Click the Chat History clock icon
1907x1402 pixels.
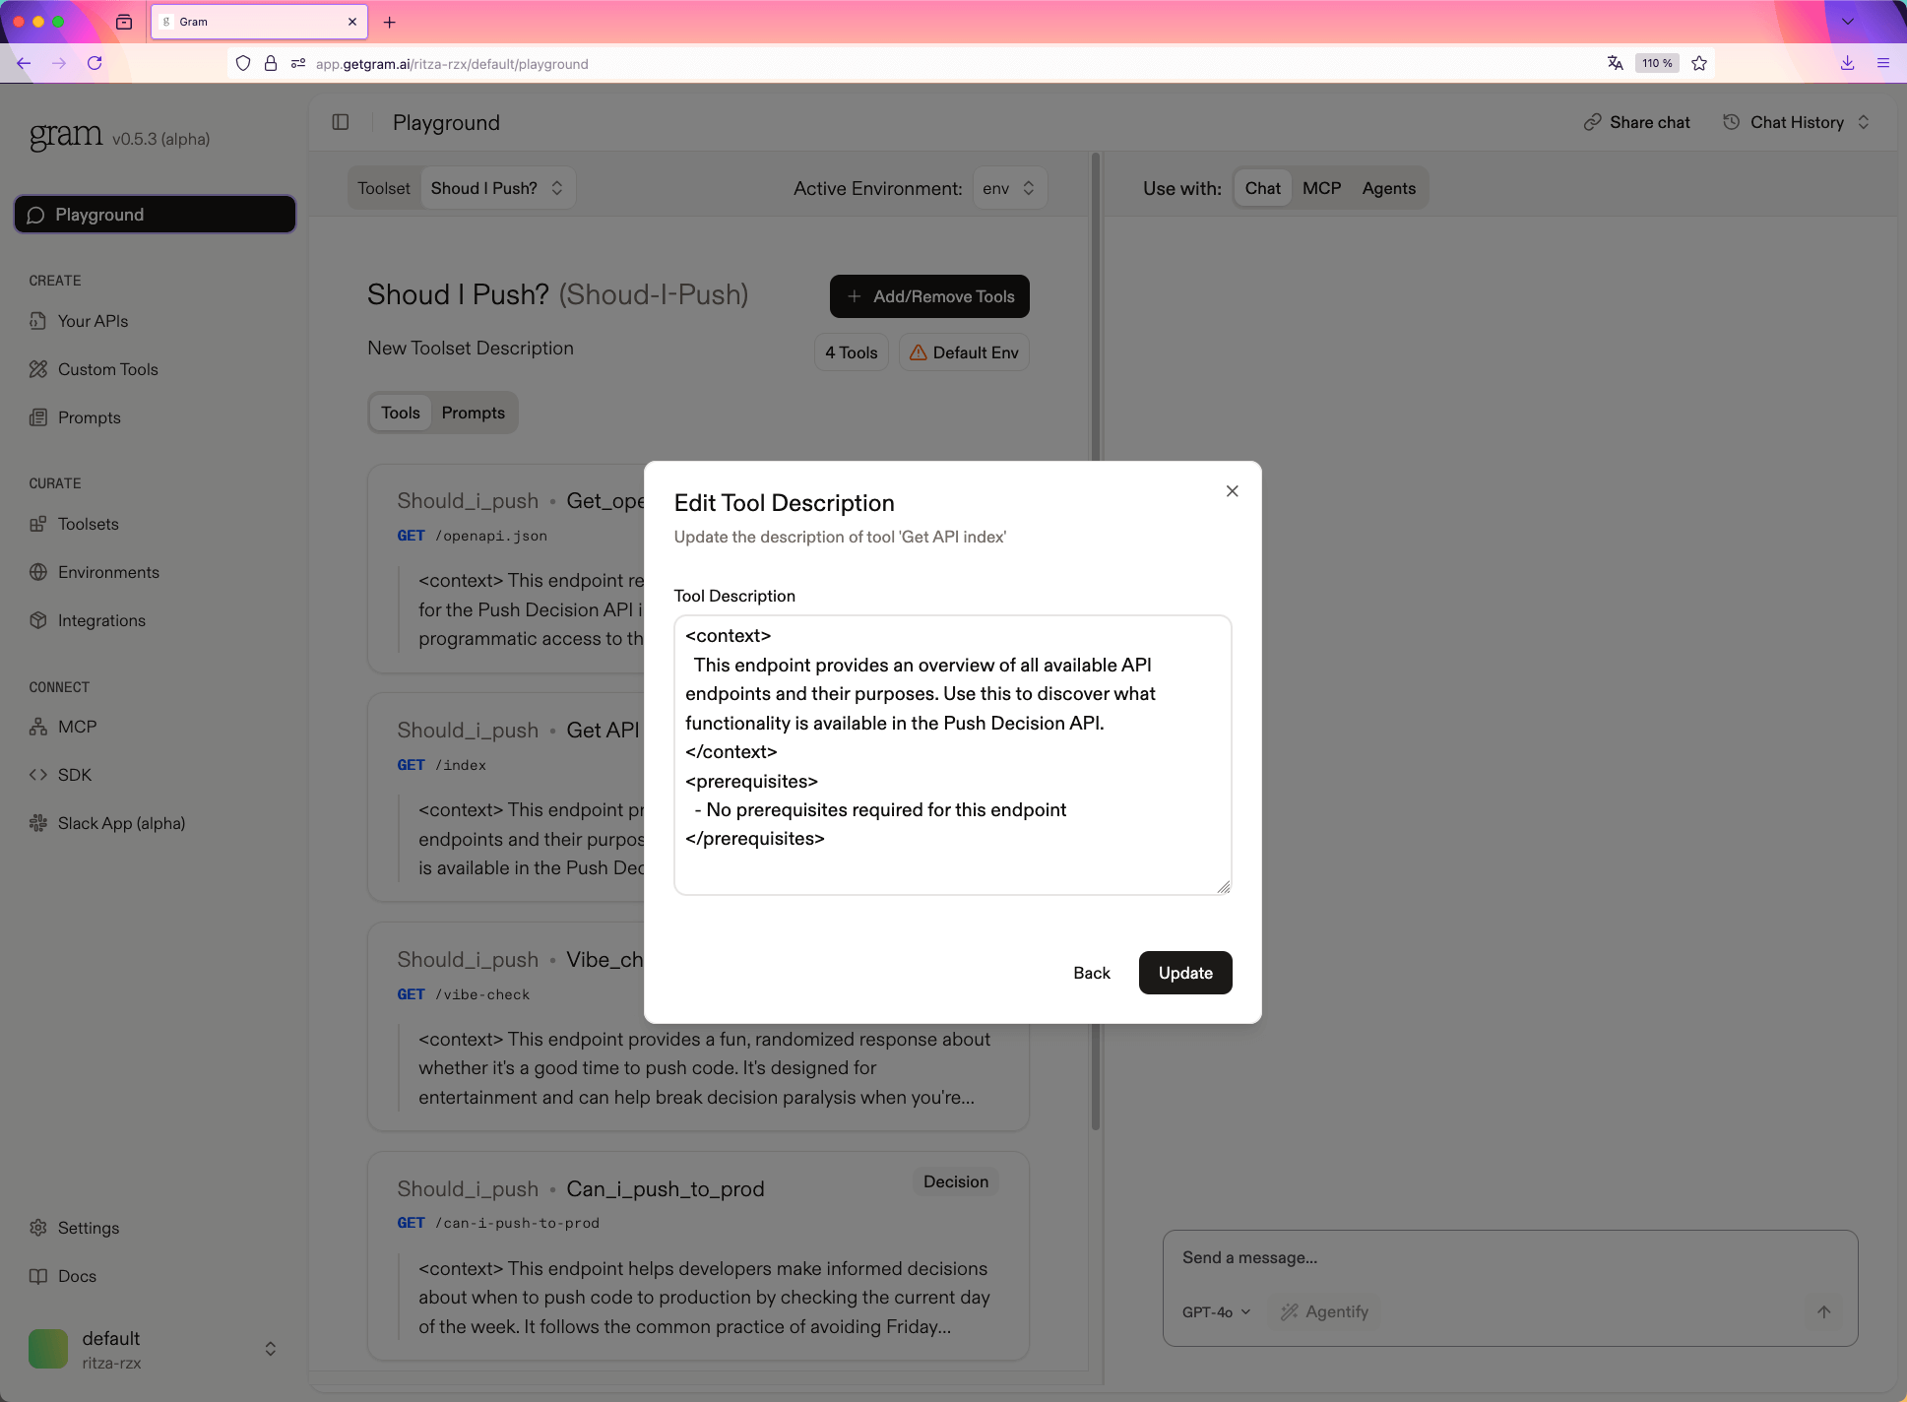pyautogui.click(x=1731, y=122)
